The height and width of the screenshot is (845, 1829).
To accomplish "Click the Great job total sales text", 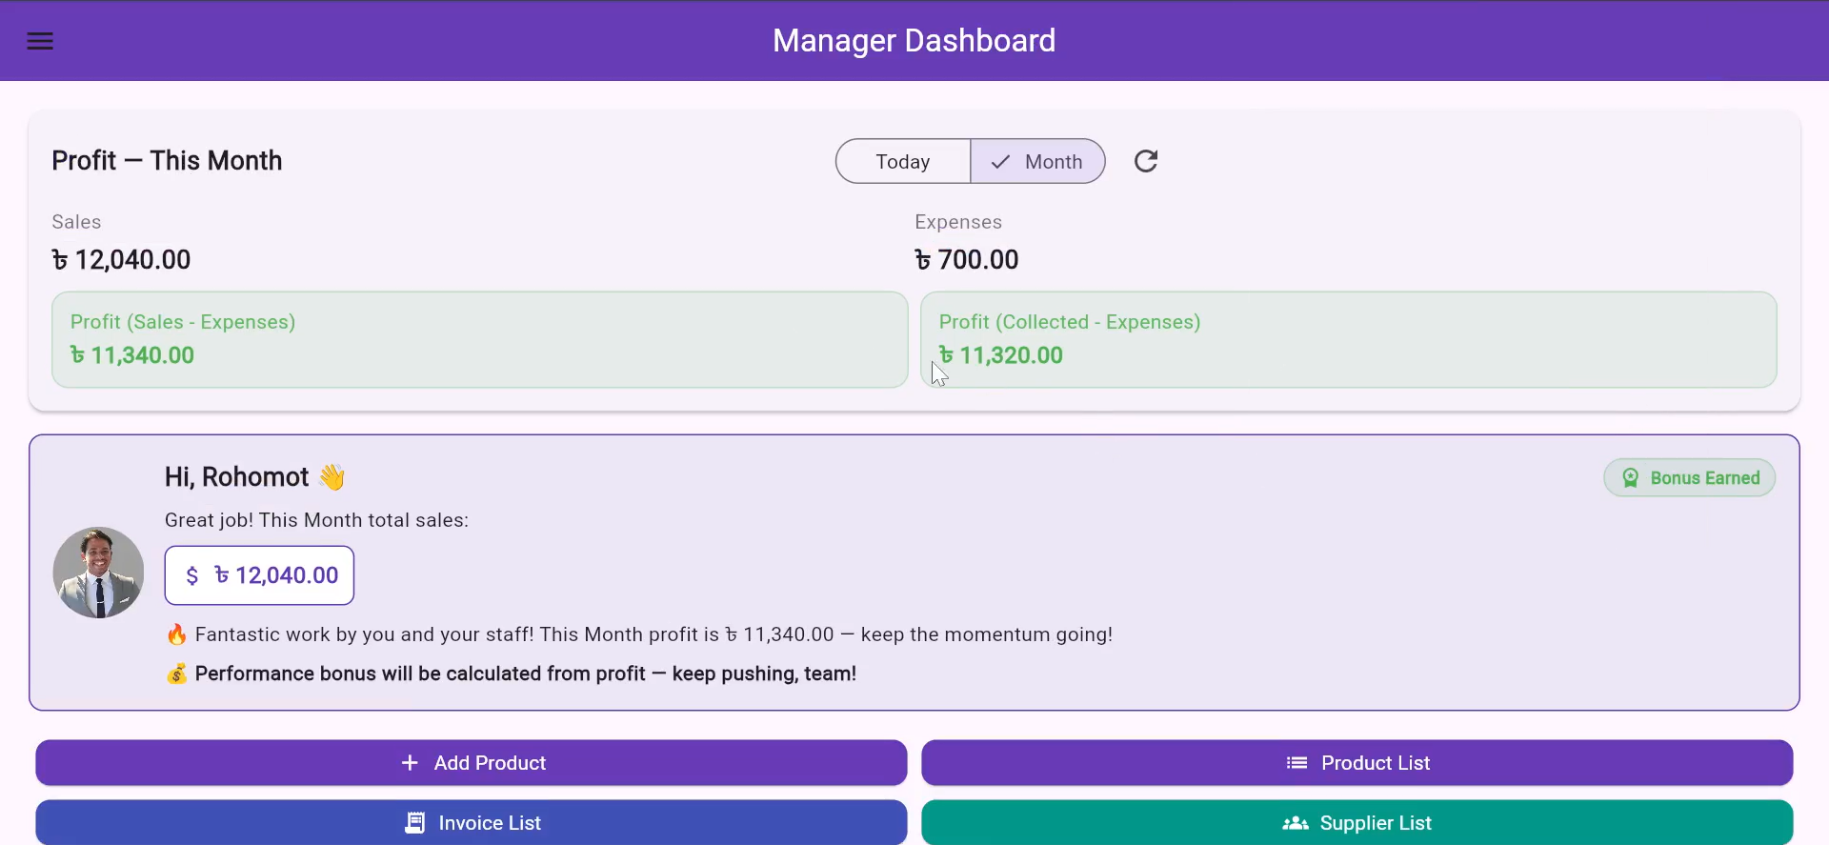I will (x=316, y=520).
